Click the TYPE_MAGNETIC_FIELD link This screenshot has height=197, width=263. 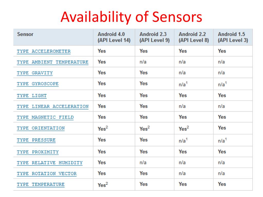[45, 117]
